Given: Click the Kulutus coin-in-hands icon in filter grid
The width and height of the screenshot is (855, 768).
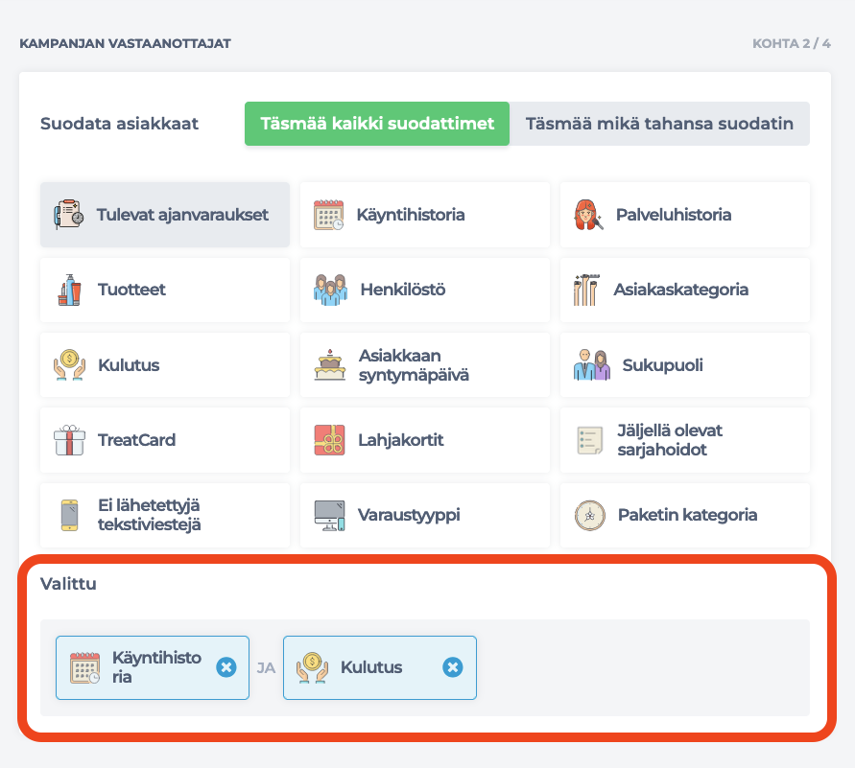Looking at the screenshot, I should (x=69, y=365).
